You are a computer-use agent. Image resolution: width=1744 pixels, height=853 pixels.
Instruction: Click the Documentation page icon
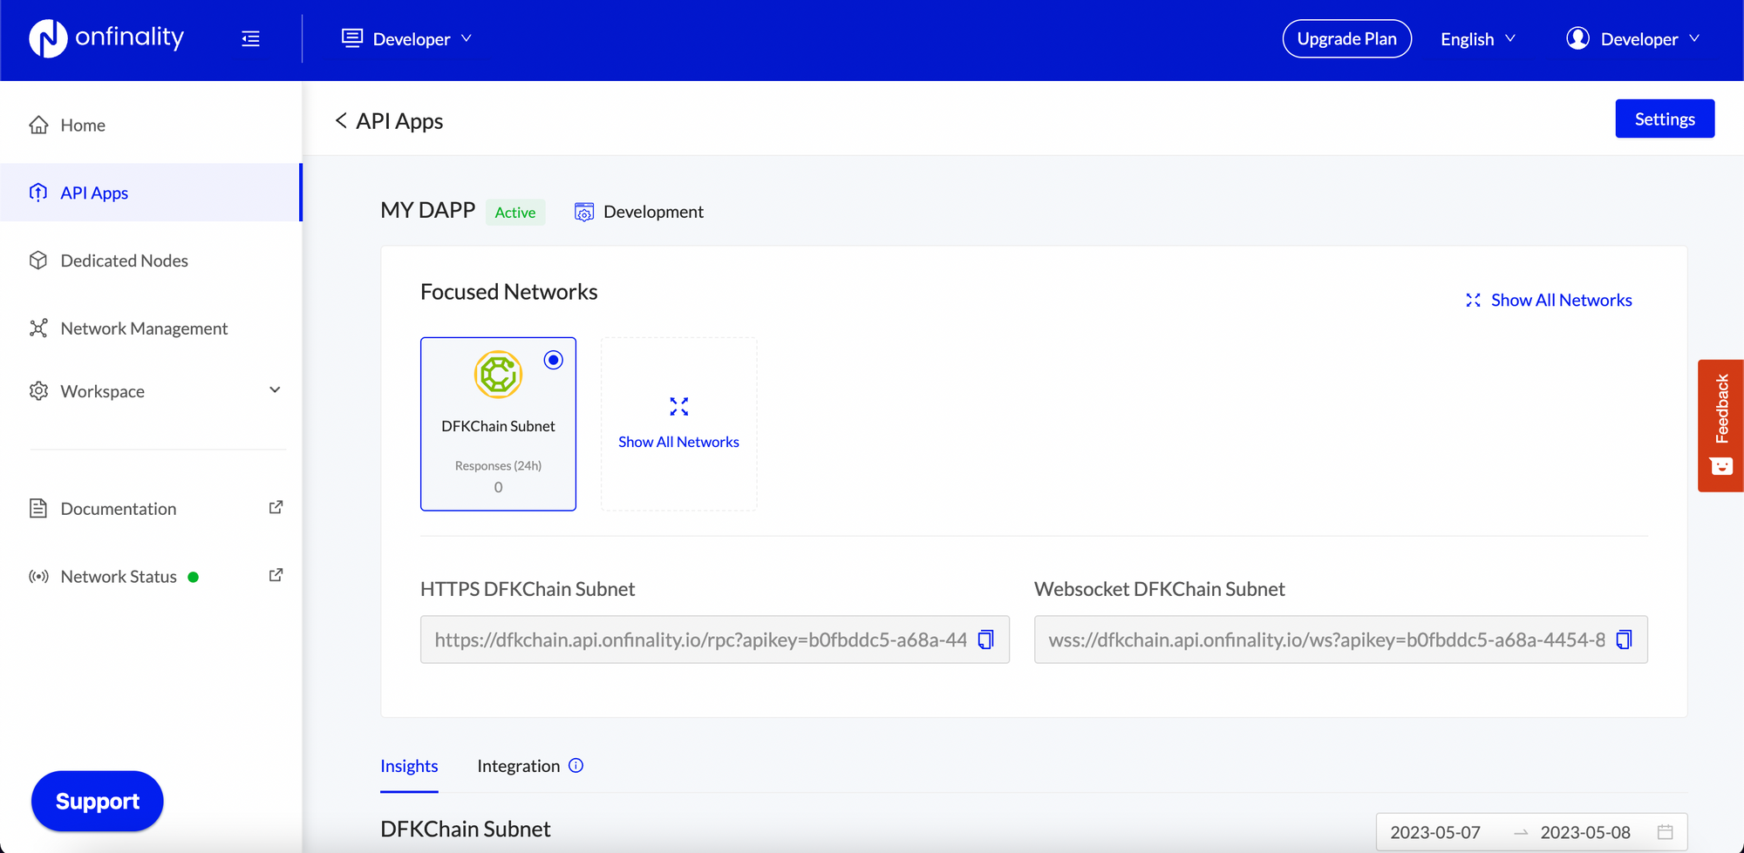tap(38, 508)
